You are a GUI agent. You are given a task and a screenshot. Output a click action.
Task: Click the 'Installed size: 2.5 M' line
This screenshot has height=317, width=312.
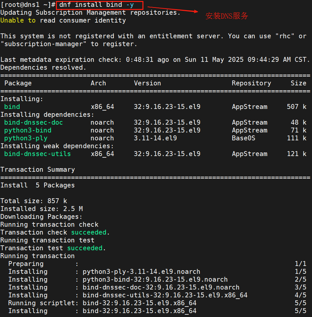[x=42, y=209]
